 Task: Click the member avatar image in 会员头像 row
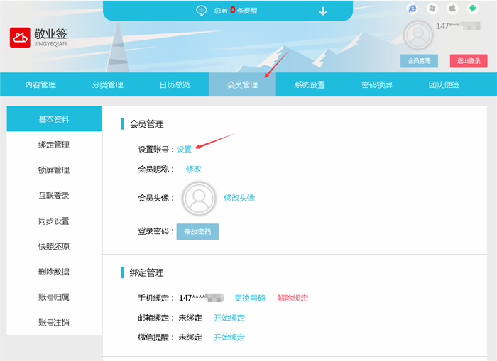pos(199,198)
